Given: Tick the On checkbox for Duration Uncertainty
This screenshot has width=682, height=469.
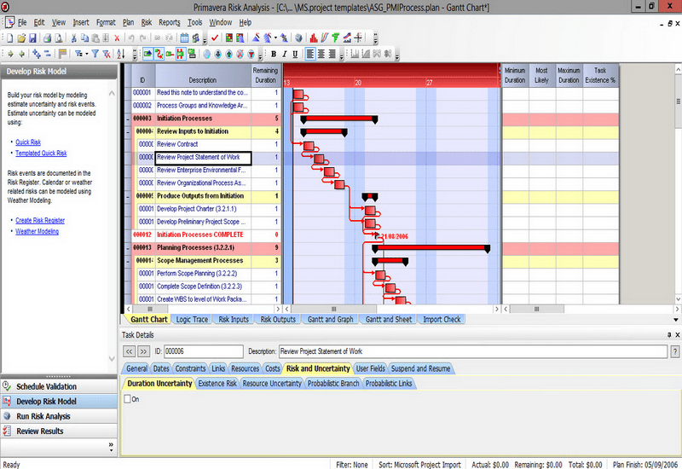Looking at the screenshot, I should (x=127, y=399).
